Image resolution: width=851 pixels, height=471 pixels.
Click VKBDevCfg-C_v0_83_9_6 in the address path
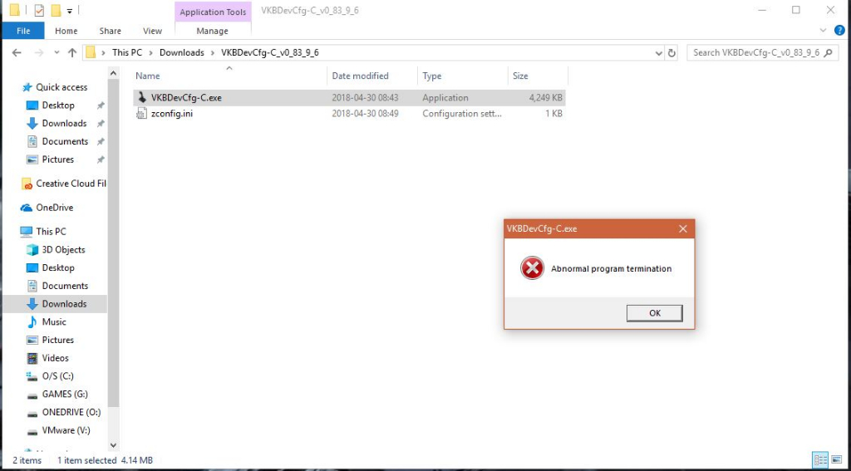pyautogui.click(x=270, y=52)
